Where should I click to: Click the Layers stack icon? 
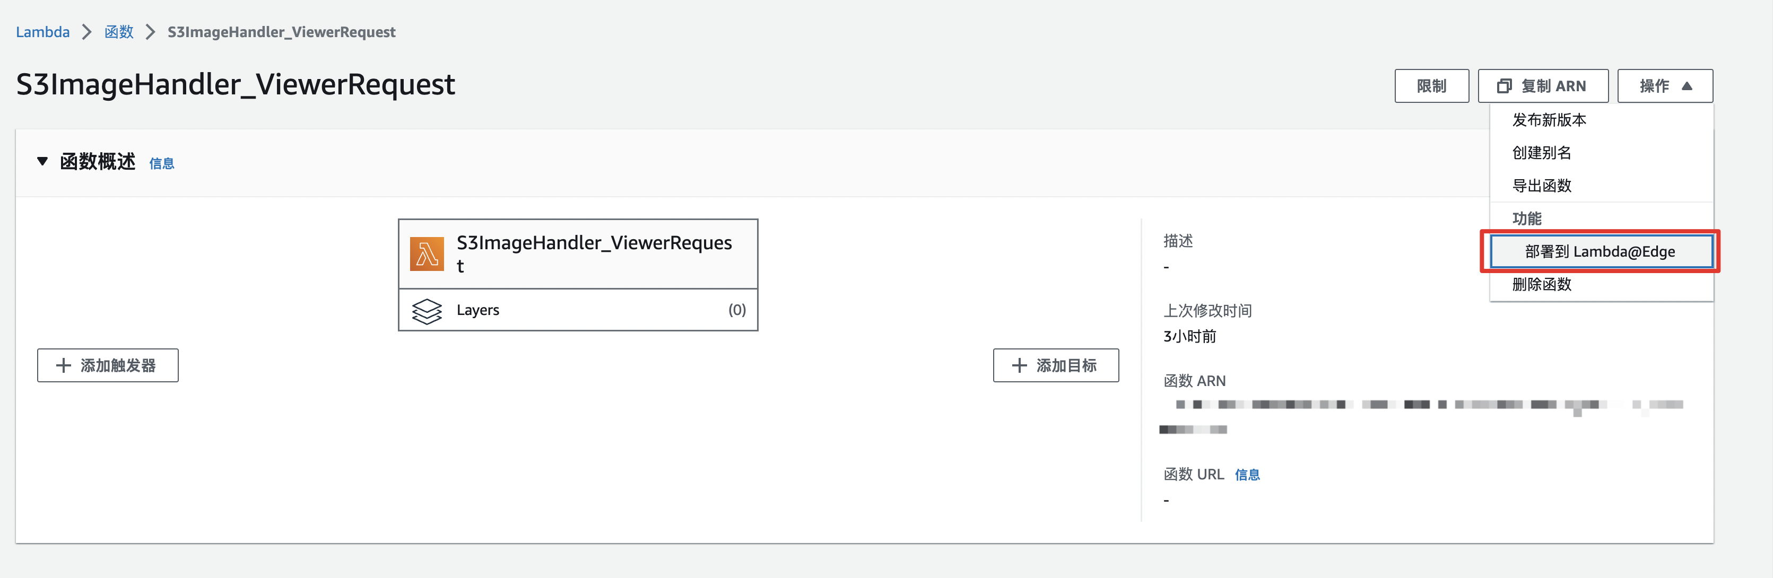coord(427,310)
